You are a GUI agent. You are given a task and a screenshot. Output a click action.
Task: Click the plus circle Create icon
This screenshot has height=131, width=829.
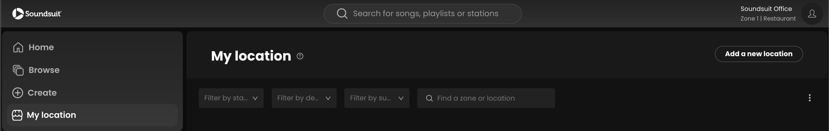pyautogui.click(x=18, y=93)
